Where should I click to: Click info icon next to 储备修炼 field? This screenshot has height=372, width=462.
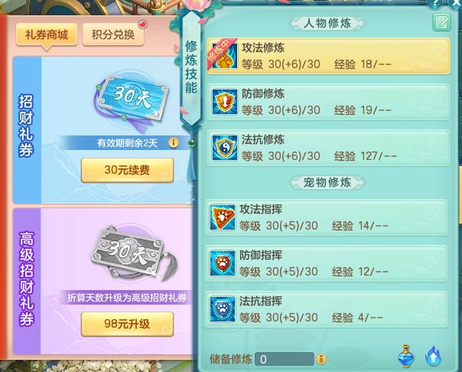click(320, 359)
